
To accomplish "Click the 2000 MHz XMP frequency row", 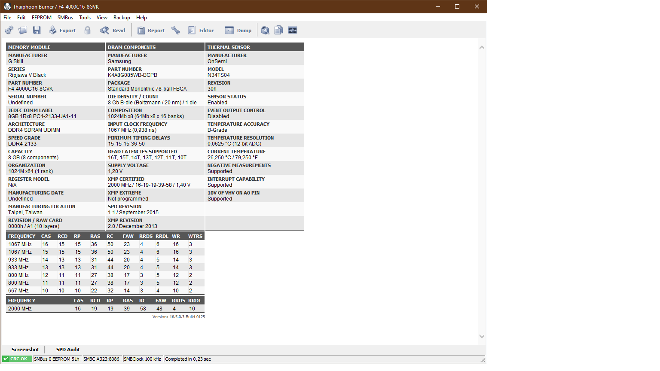I will pos(105,309).
